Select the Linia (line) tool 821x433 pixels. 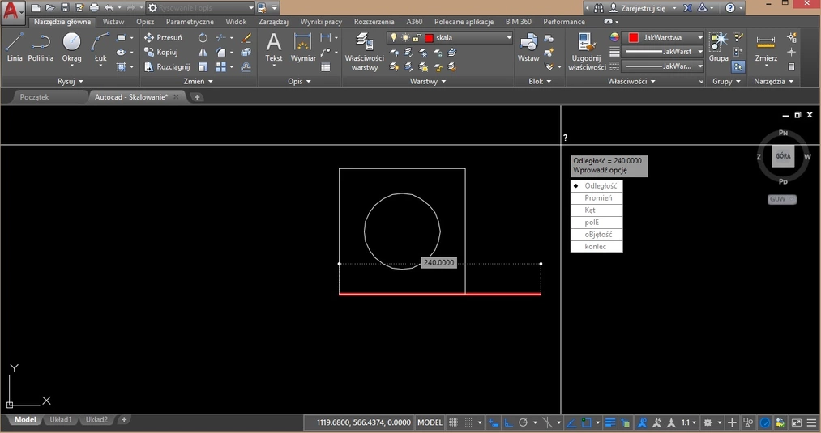(x=15, y=47)
